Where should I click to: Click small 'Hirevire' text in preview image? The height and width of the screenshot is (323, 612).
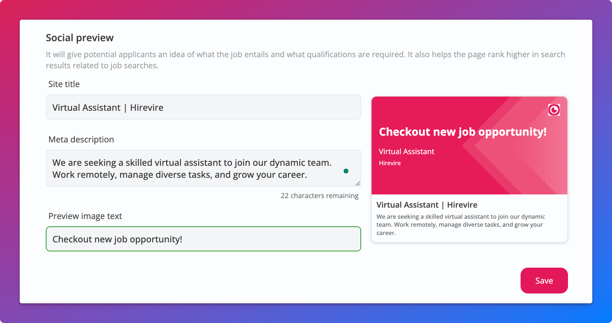(390, 163)
